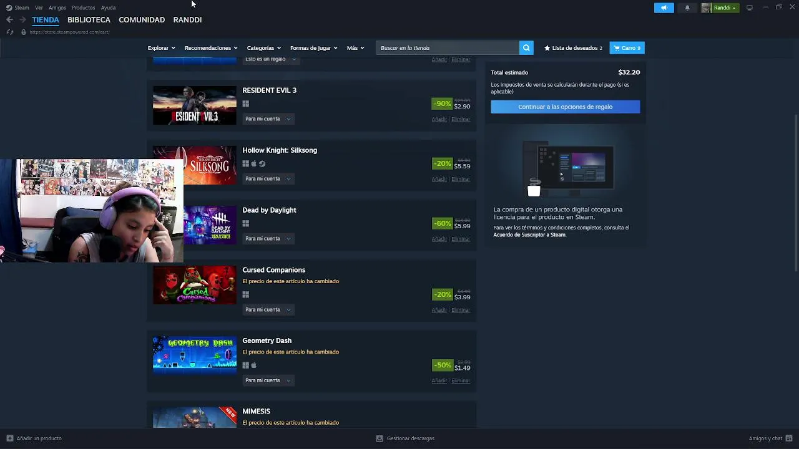Click the Randdi profile avatar
The image size is (799, 449).
706,7
